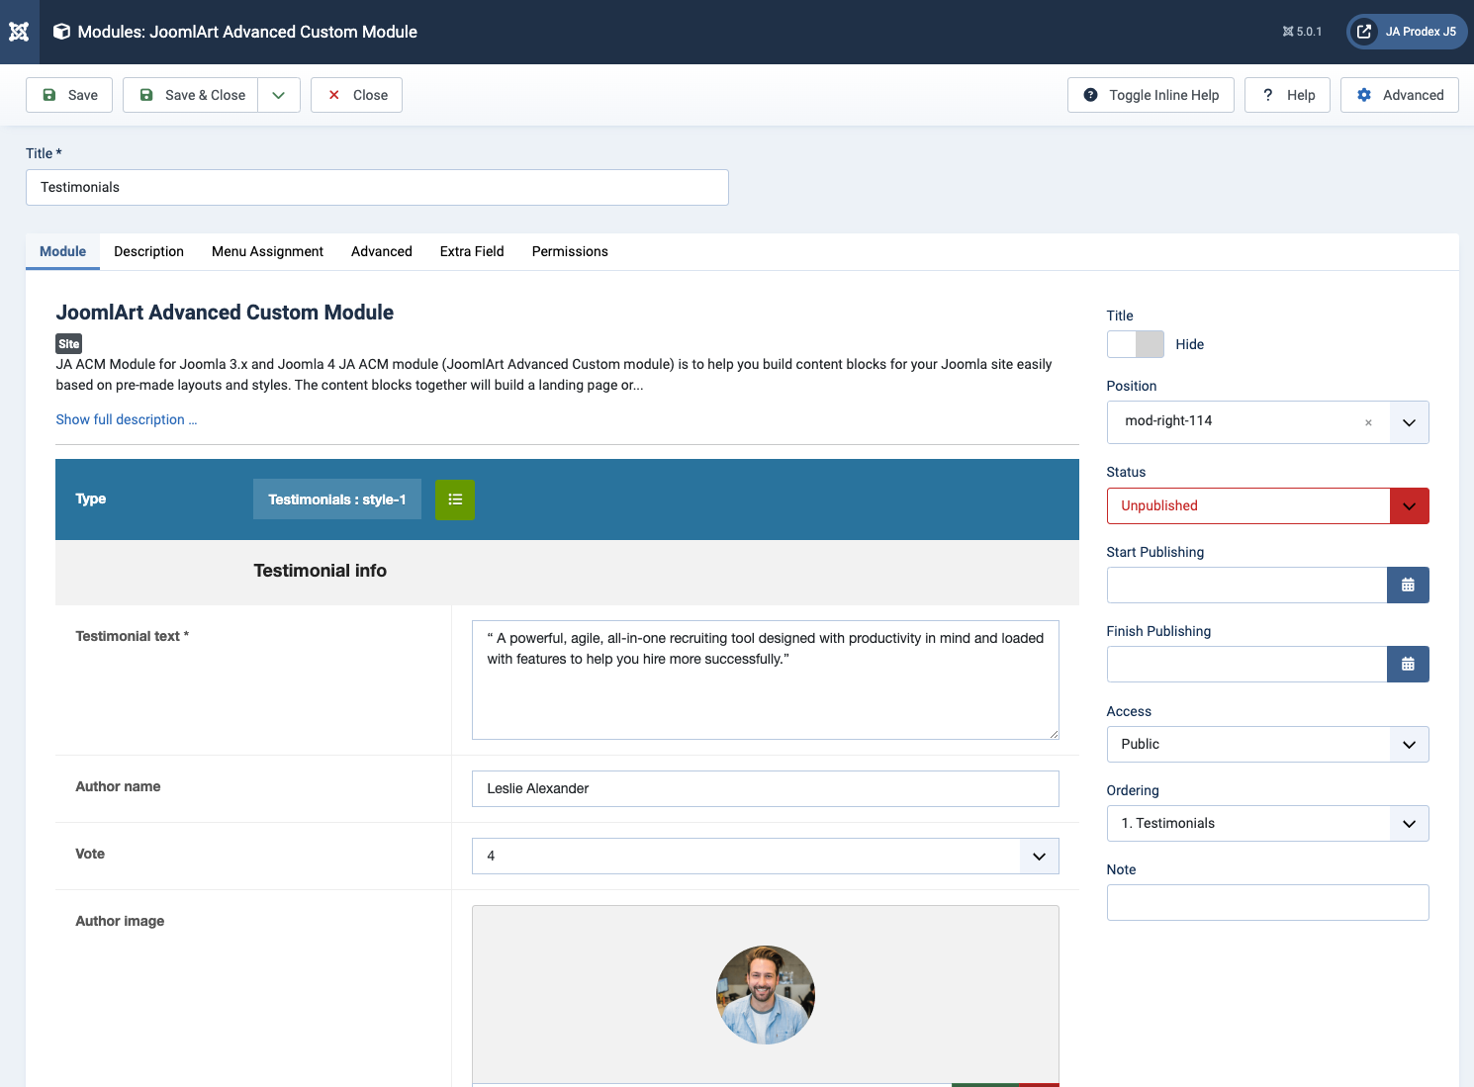Click the Joomla logo icon
This screenshot has width=1474, height=1087.
pyautogui.click(x=19, y=32)
